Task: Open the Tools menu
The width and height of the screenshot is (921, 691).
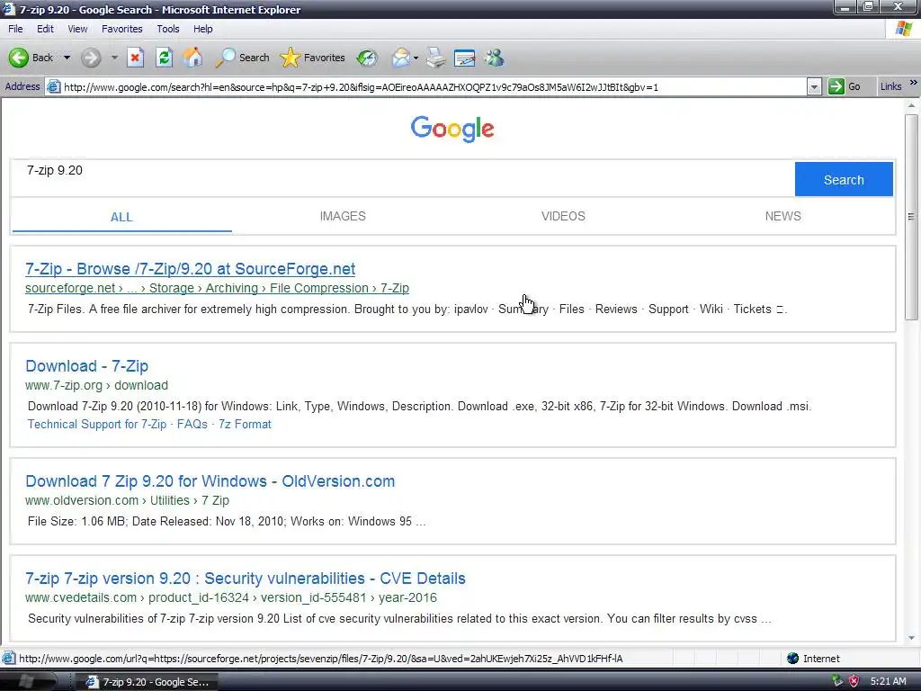Action: point(168,29)
